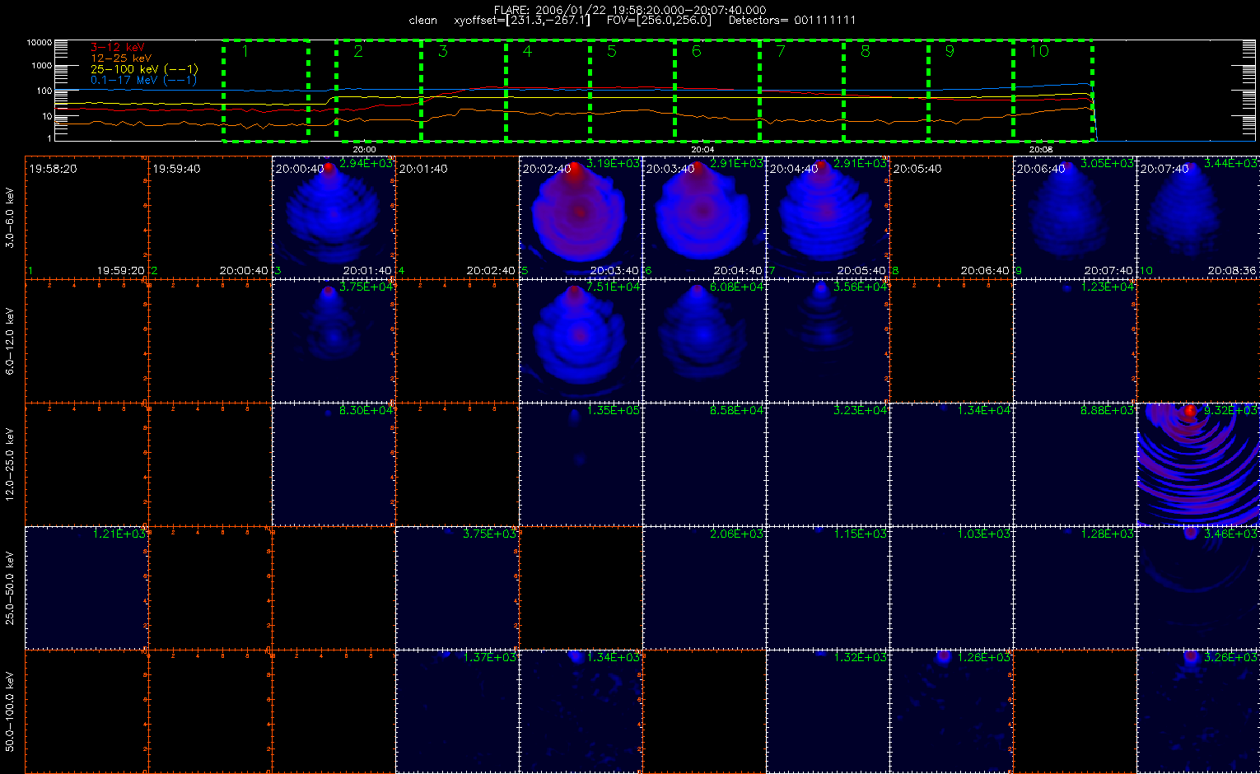Click the peak value '1.03E+03'

984,534
